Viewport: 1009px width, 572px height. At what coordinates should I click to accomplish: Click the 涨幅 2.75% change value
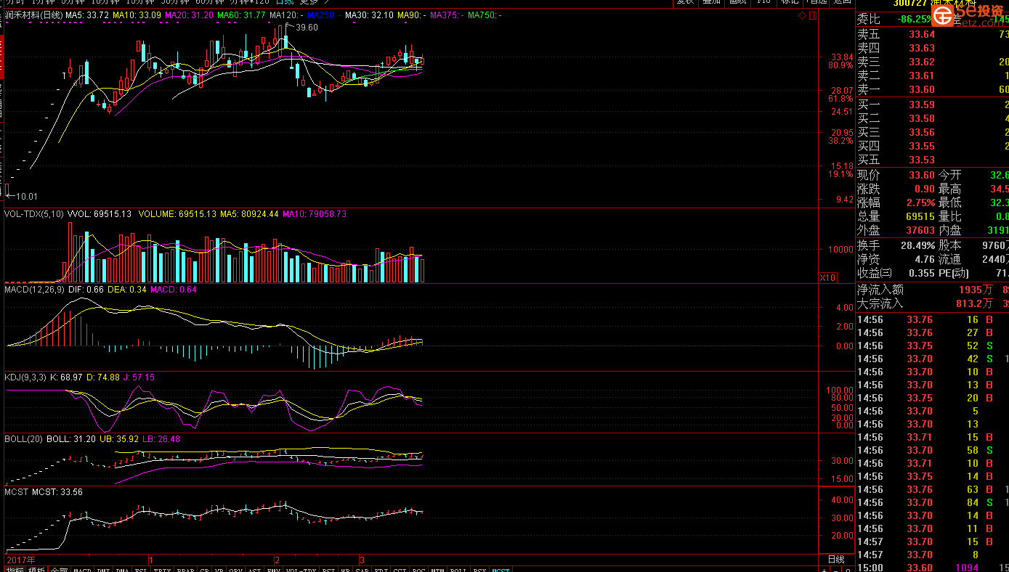tap(920, 203)
